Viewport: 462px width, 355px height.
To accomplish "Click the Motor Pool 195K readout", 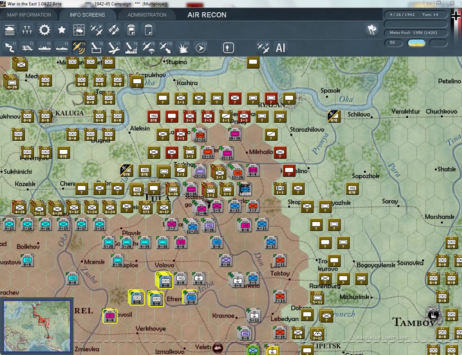I will 416,32.
